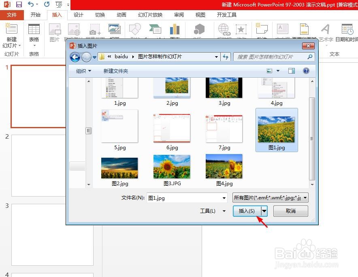Screen dimensions: 358x277
Task: Click the Office Apps icon
Action: pos(199,29)
